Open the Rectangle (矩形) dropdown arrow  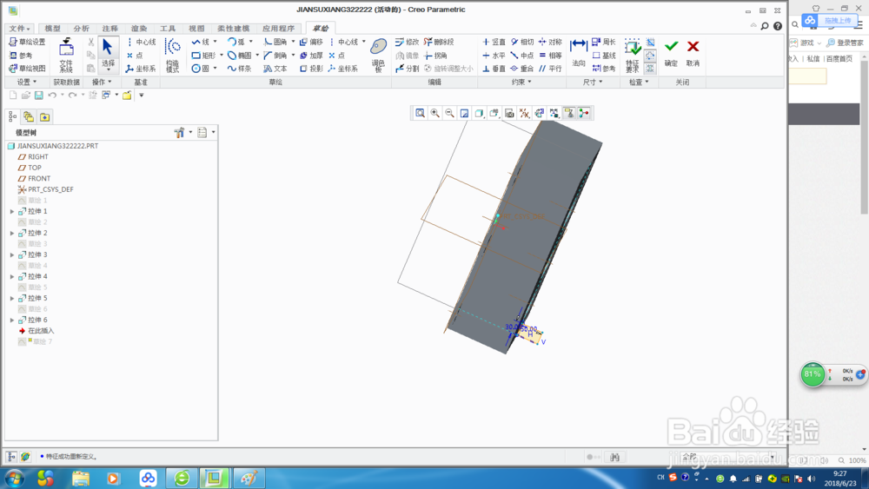coord(221,56)
